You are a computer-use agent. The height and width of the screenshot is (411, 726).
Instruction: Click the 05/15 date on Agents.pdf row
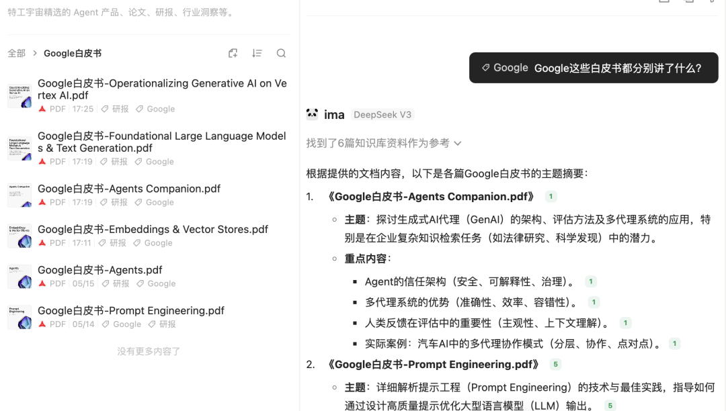click(x=83, y=284)
